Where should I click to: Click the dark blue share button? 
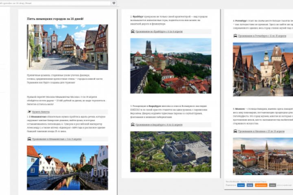(241, 185)
